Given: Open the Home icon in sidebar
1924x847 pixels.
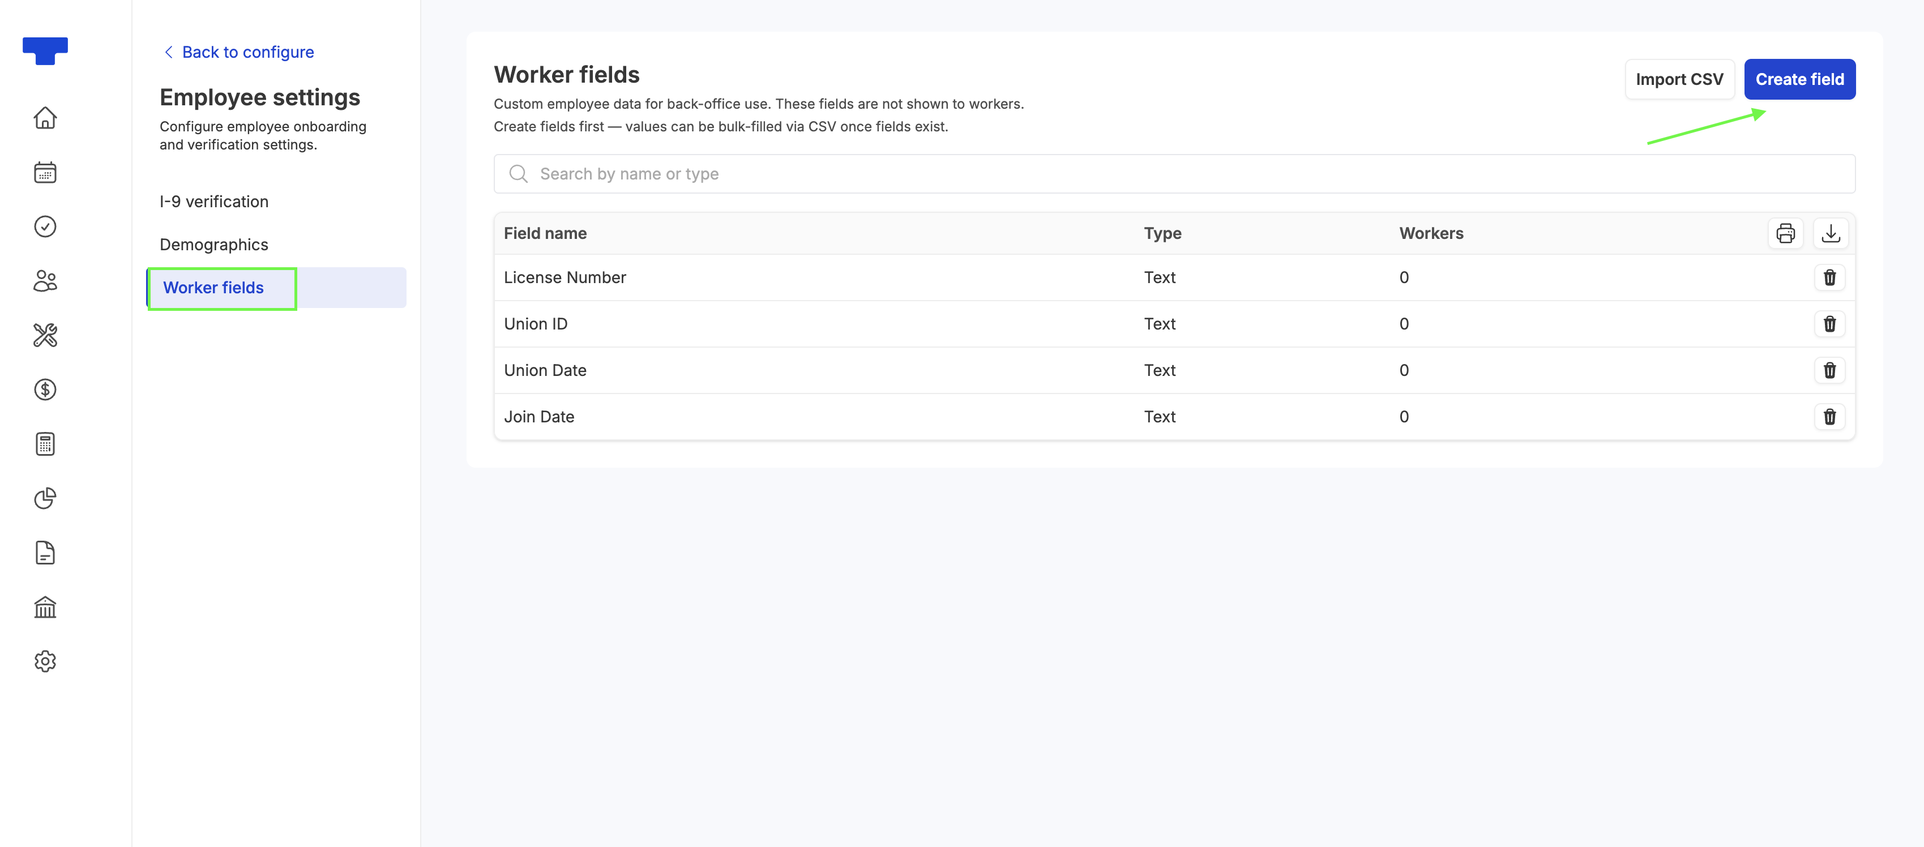Looking at the screenshot, I should (45, 118).
